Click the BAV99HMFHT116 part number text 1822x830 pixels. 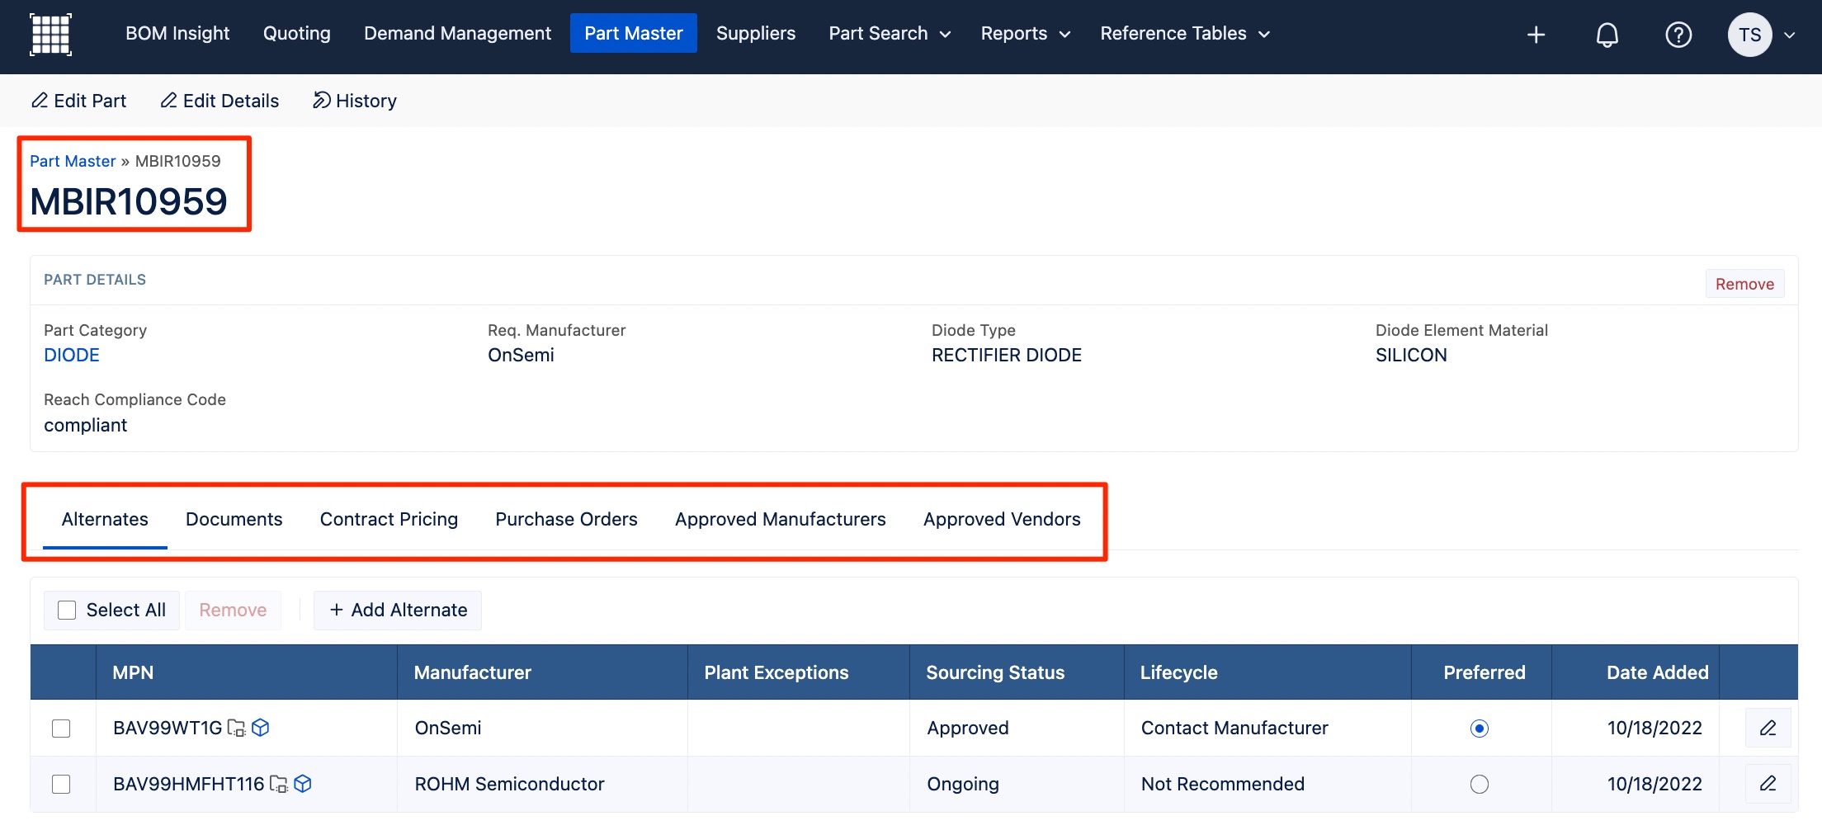tap(189, 784)
